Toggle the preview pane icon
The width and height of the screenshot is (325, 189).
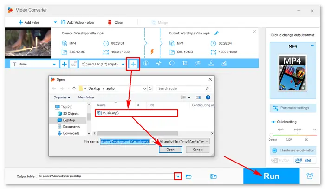pyautogui.click(x=198, y=98)
